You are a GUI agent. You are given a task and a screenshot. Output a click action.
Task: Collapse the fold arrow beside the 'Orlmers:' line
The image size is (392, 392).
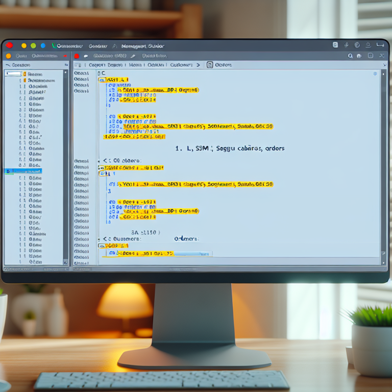(105, 238)
